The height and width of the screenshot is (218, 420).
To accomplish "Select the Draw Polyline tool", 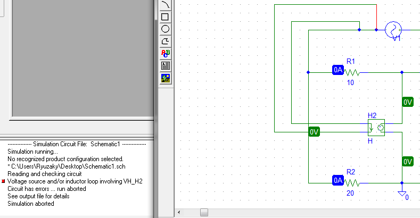I will [x=166, y=41].
